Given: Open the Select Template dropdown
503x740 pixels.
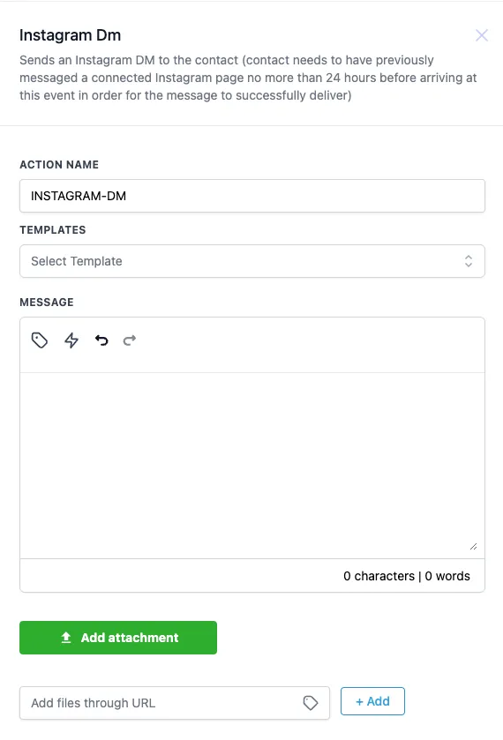Looking at the screenshot, I should [252, 261].
